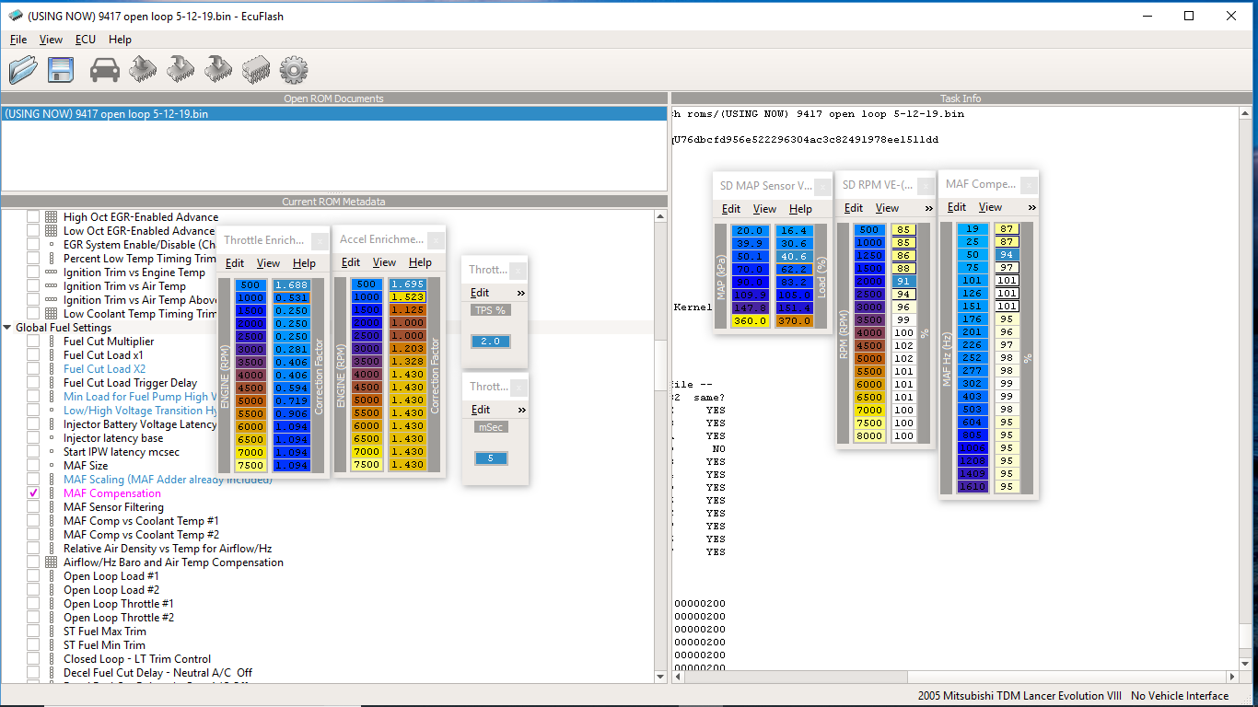Open the gear options icon
The height and width of the screenshot is (707, 1258).
293,69
